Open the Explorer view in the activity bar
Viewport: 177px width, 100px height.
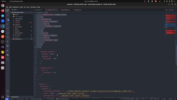[7, 11]
